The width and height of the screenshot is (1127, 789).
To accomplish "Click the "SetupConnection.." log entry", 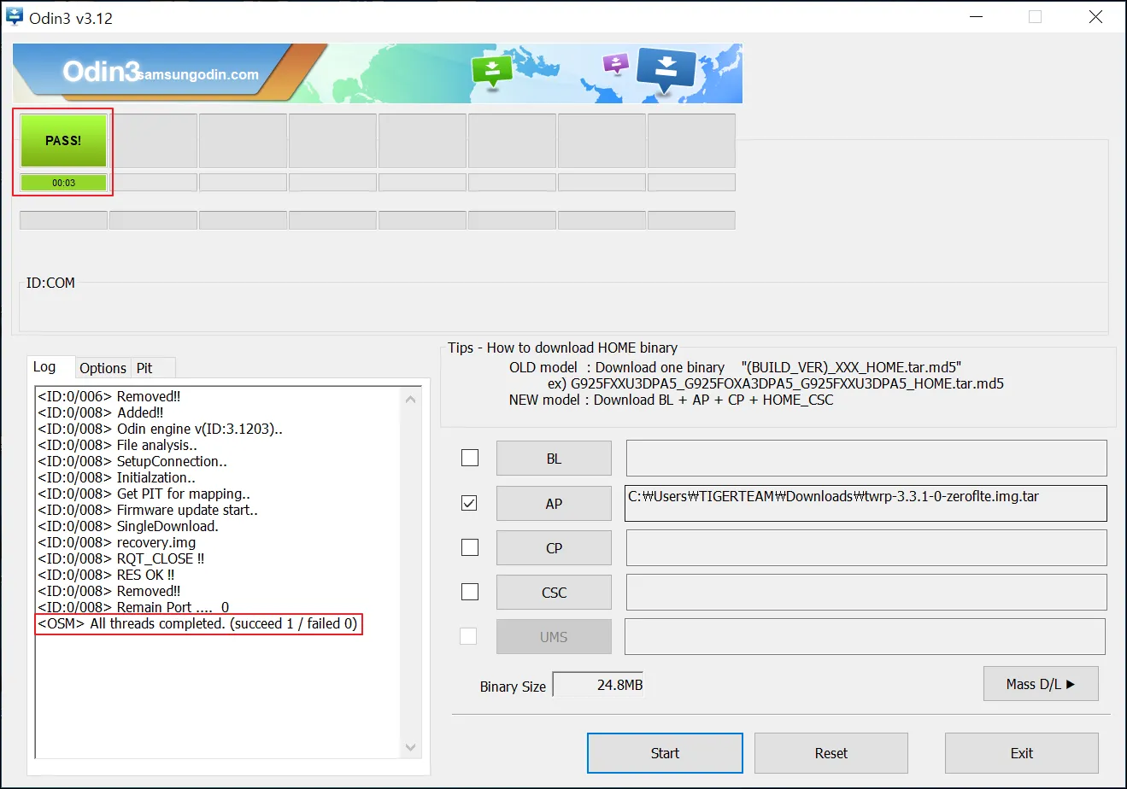I will [x=132, y=461].
